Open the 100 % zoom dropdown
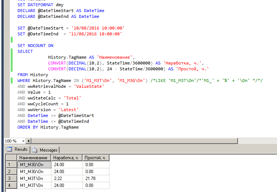277x192 pixels. (x=23, y=141)
